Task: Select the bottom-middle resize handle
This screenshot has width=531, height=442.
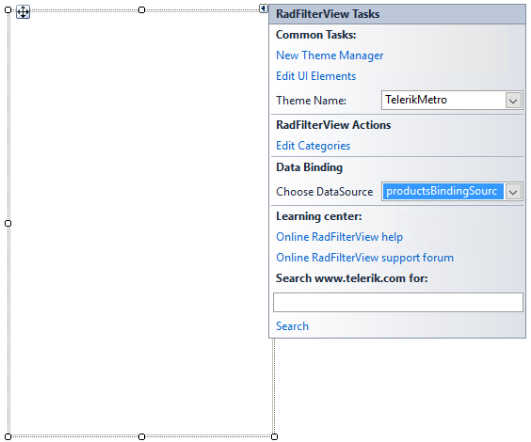Action: pos(141,436)
